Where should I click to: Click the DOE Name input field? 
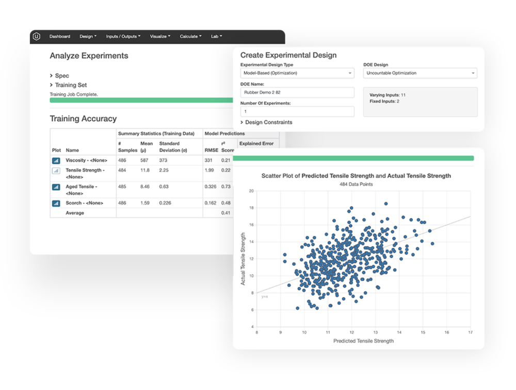[x=297, y=92]
